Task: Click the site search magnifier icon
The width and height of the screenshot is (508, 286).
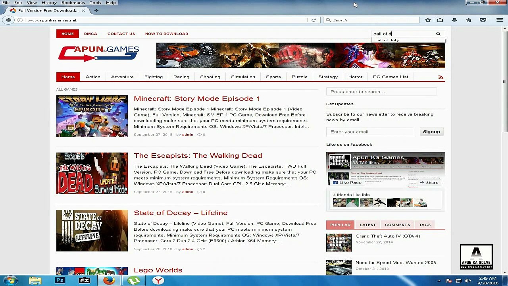Action: point(438,34)
